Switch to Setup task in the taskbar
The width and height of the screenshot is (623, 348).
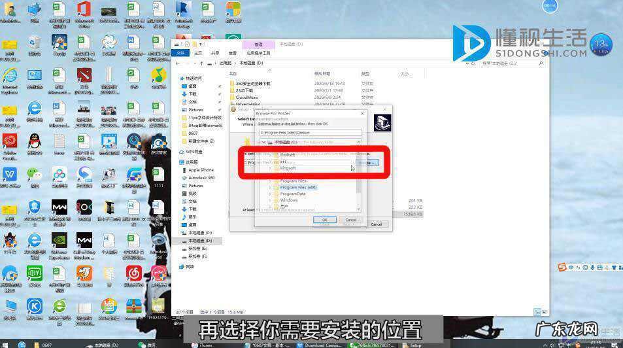pos(412,345)
